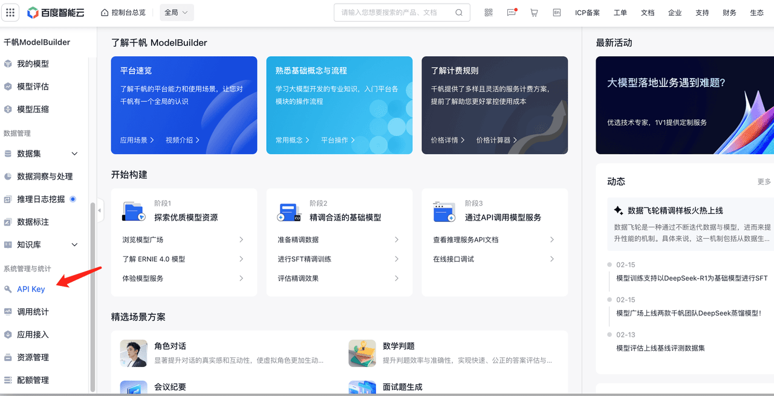The height and width of the screenshot is (396, 774).
Task: Open the 大模型落地业务遇到难题 banner
Action: 685,105
